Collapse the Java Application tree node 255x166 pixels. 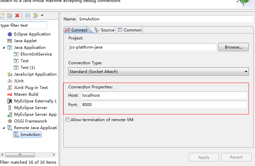[4, 48]
